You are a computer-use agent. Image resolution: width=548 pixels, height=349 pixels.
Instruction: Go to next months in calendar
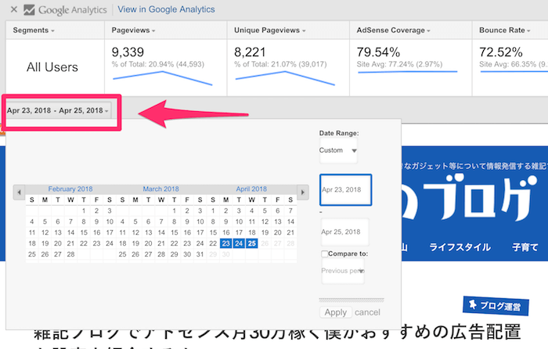303,192
